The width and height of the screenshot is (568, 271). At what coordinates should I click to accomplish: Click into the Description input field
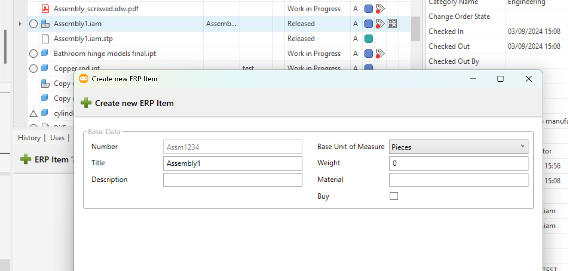[x=233, y=180]
